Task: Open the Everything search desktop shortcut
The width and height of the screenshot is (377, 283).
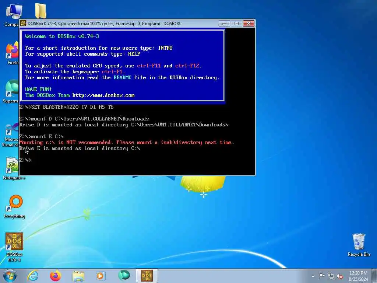Action: [x=14, y=206]
